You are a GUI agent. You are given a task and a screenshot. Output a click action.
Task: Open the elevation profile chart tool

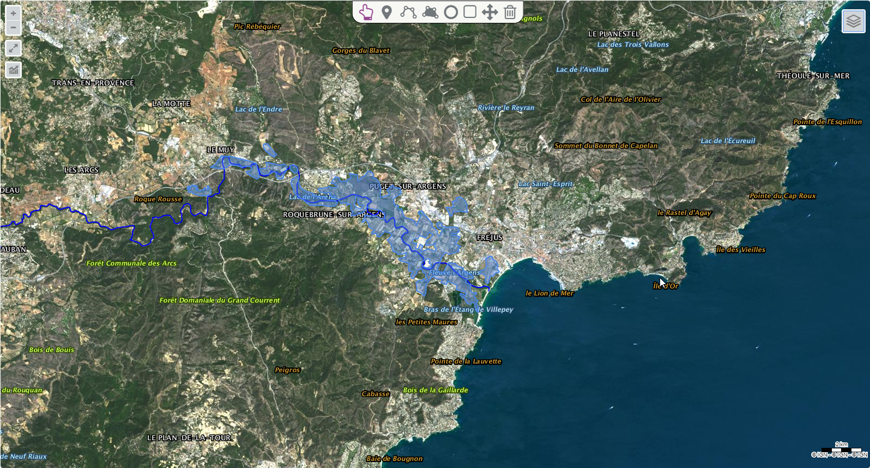click(13, 70)
